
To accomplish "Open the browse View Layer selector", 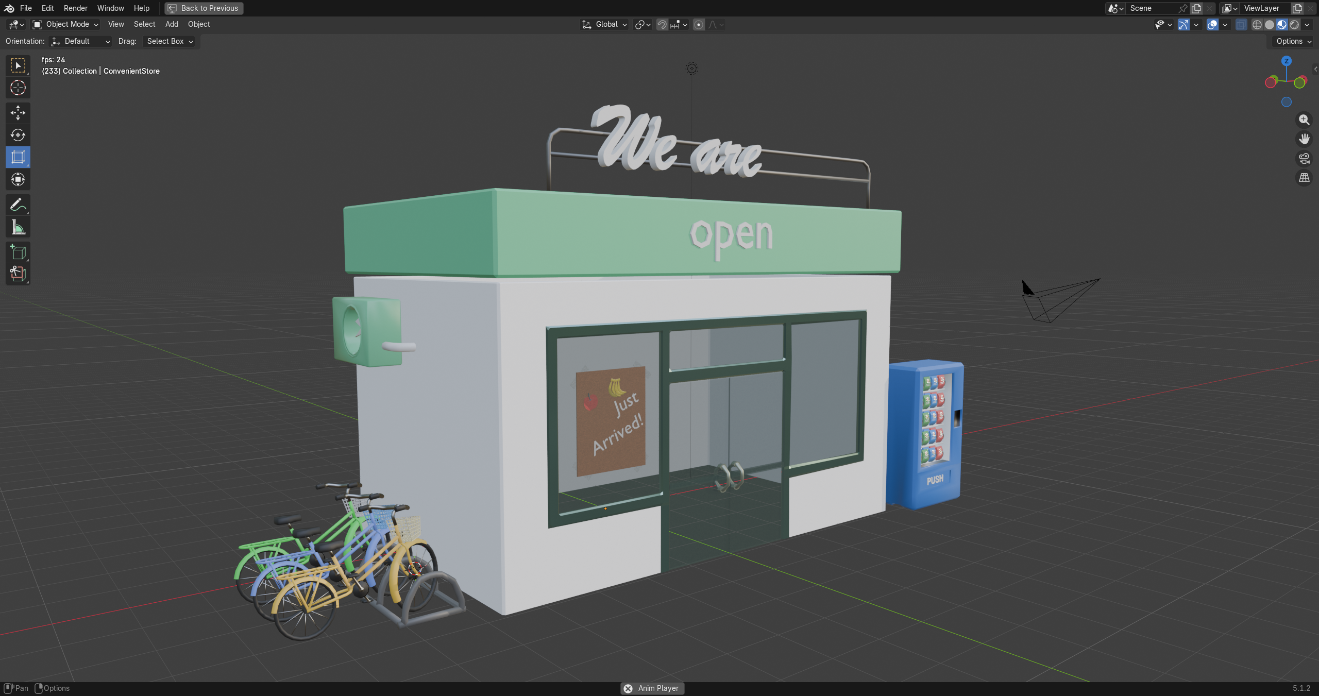I will click(x=1230, y=8).
